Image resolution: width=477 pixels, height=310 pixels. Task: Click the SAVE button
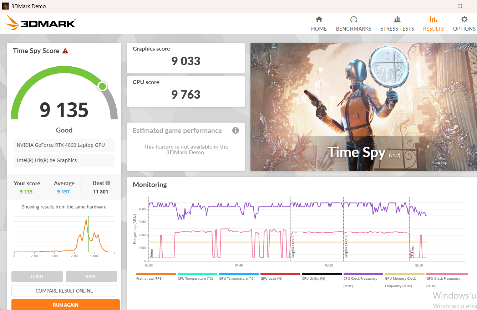tap(91, 277)
